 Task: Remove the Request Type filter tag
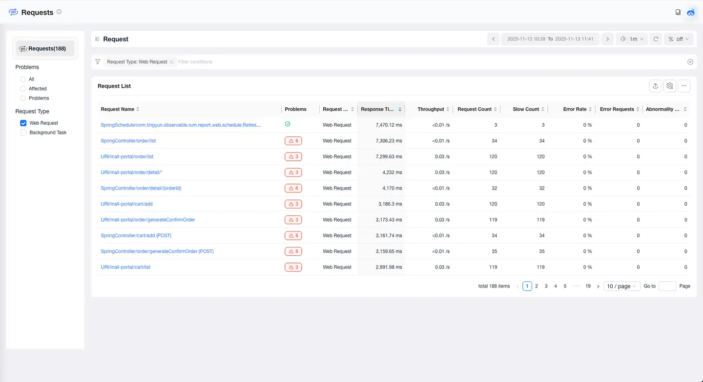tap(171, 62)
